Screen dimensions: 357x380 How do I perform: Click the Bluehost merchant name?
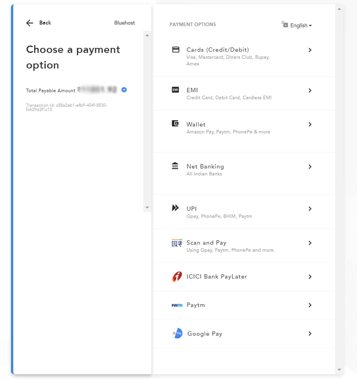(x=125, y=23)
